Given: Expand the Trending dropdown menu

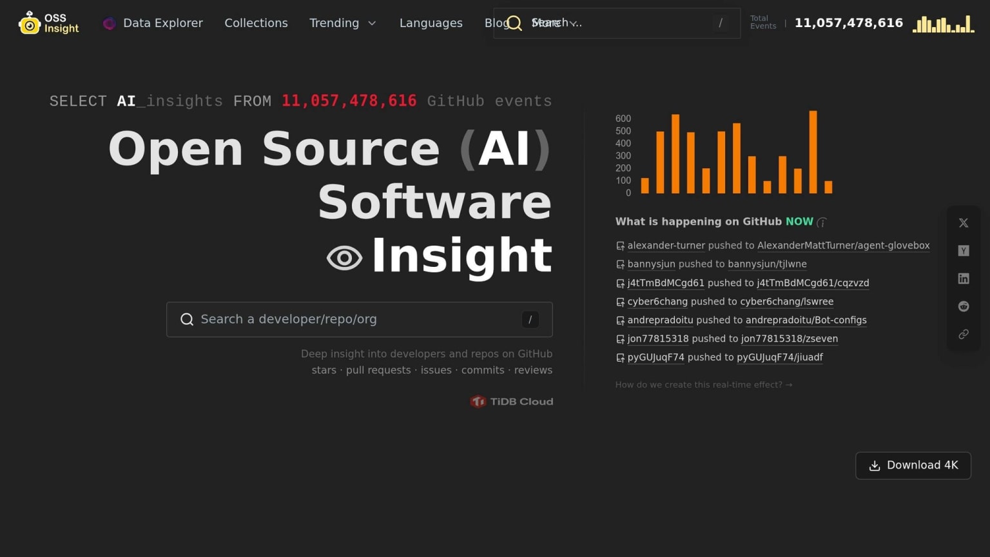Looking at the screenshot, I should pos(342,23).
